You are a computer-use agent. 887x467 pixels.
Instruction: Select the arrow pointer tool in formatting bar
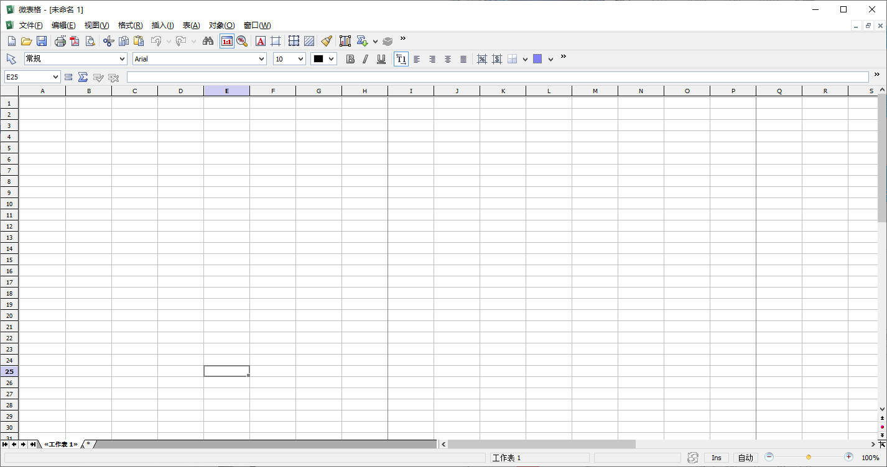coord(11,59)
